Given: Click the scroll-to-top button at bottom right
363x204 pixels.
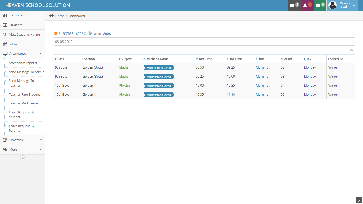Looking at the screenshot, I should click(359, 201).
